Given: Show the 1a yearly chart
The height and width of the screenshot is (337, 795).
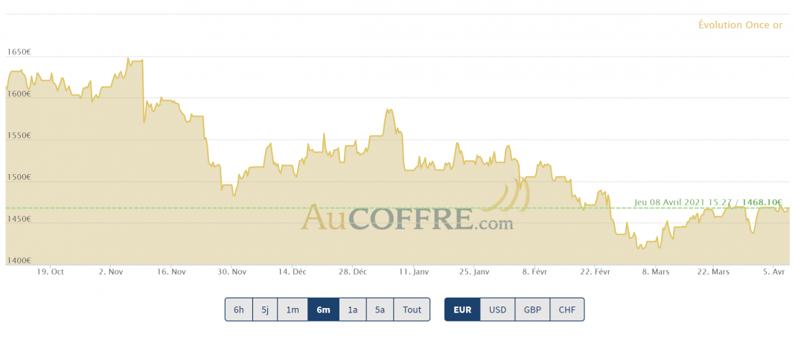Looking at the screenshot, I should (x=352, y=309).
